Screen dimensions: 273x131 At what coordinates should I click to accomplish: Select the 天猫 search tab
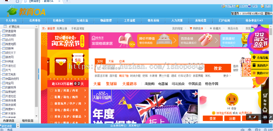pyautogui.click(x=111, y=61)
